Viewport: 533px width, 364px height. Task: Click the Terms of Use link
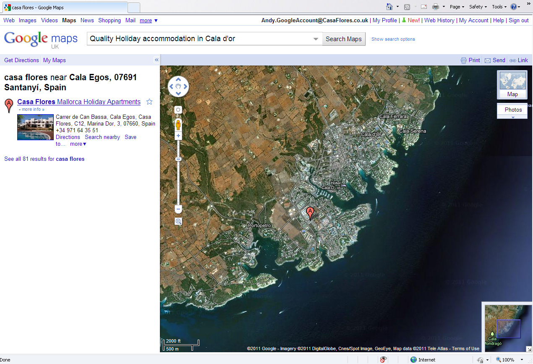coord(465,348)
